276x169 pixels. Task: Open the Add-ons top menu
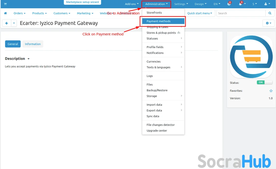pyautogui.click(x=132, y=4)
